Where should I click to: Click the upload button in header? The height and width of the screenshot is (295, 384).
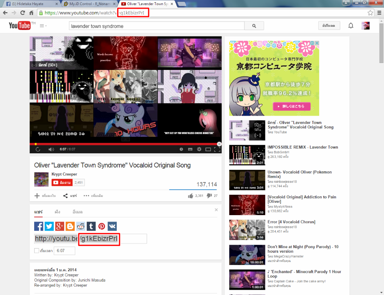tap(329, 25)
